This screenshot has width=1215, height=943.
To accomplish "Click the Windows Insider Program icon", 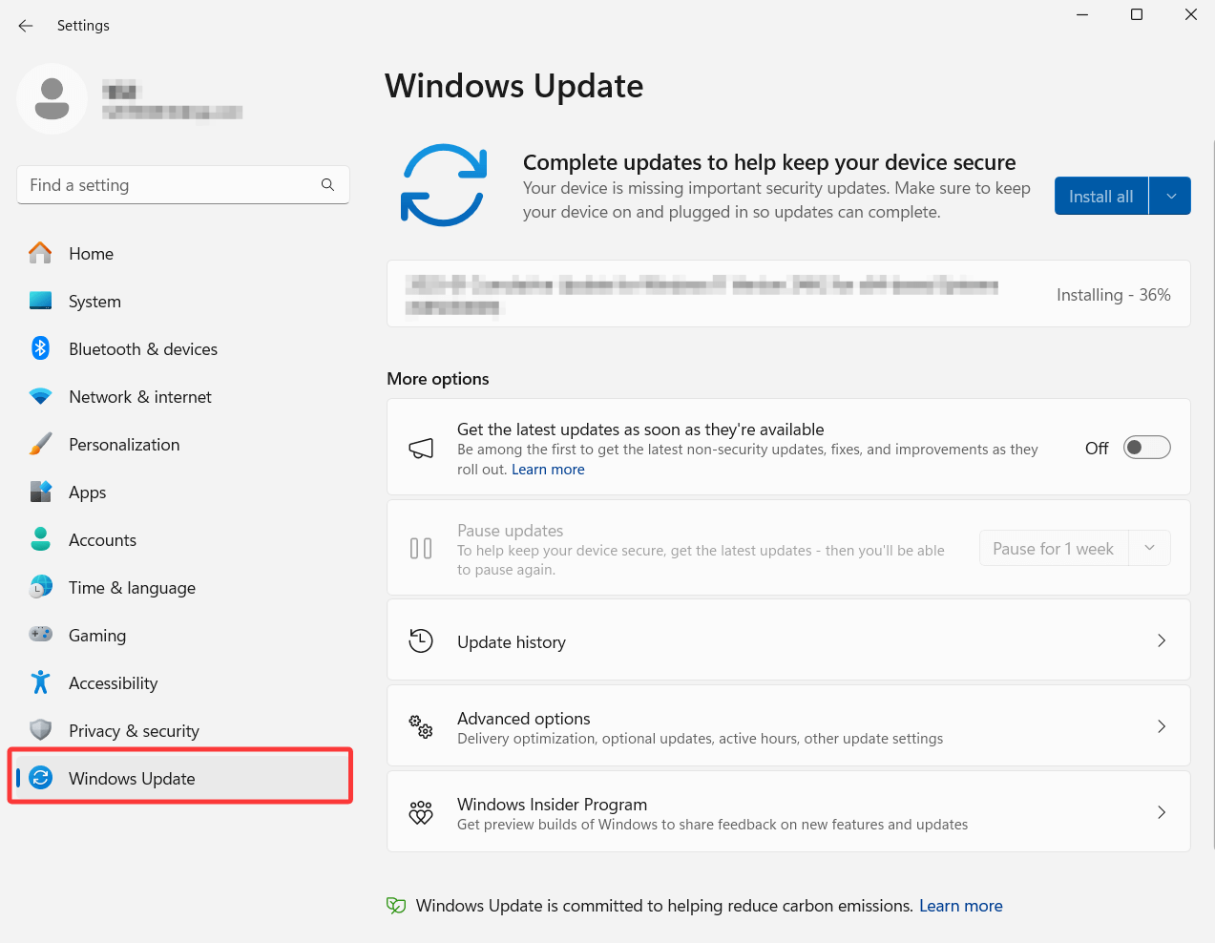I will [x=420, y=811].
